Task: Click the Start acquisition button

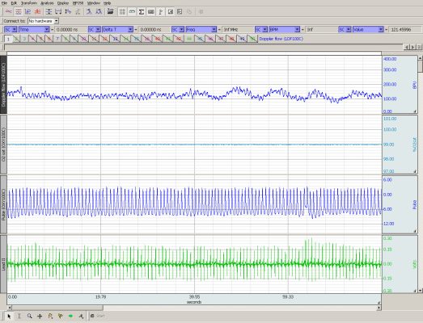Action: point(98,316)
